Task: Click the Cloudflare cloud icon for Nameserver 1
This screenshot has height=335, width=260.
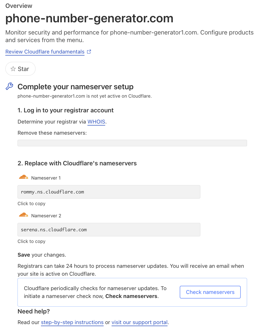Action: [x=24, y=177]
